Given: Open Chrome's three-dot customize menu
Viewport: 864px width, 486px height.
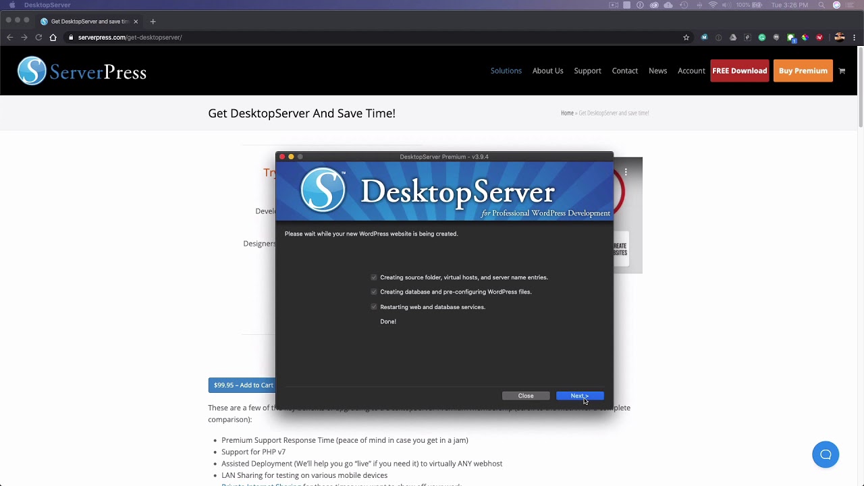Looking at the screenshot, I should click(x=854, y=37).
